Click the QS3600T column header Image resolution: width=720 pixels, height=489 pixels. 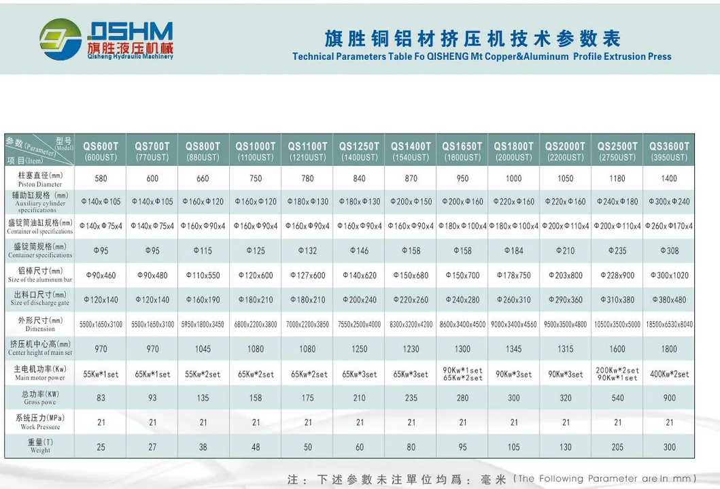point(668,149)
